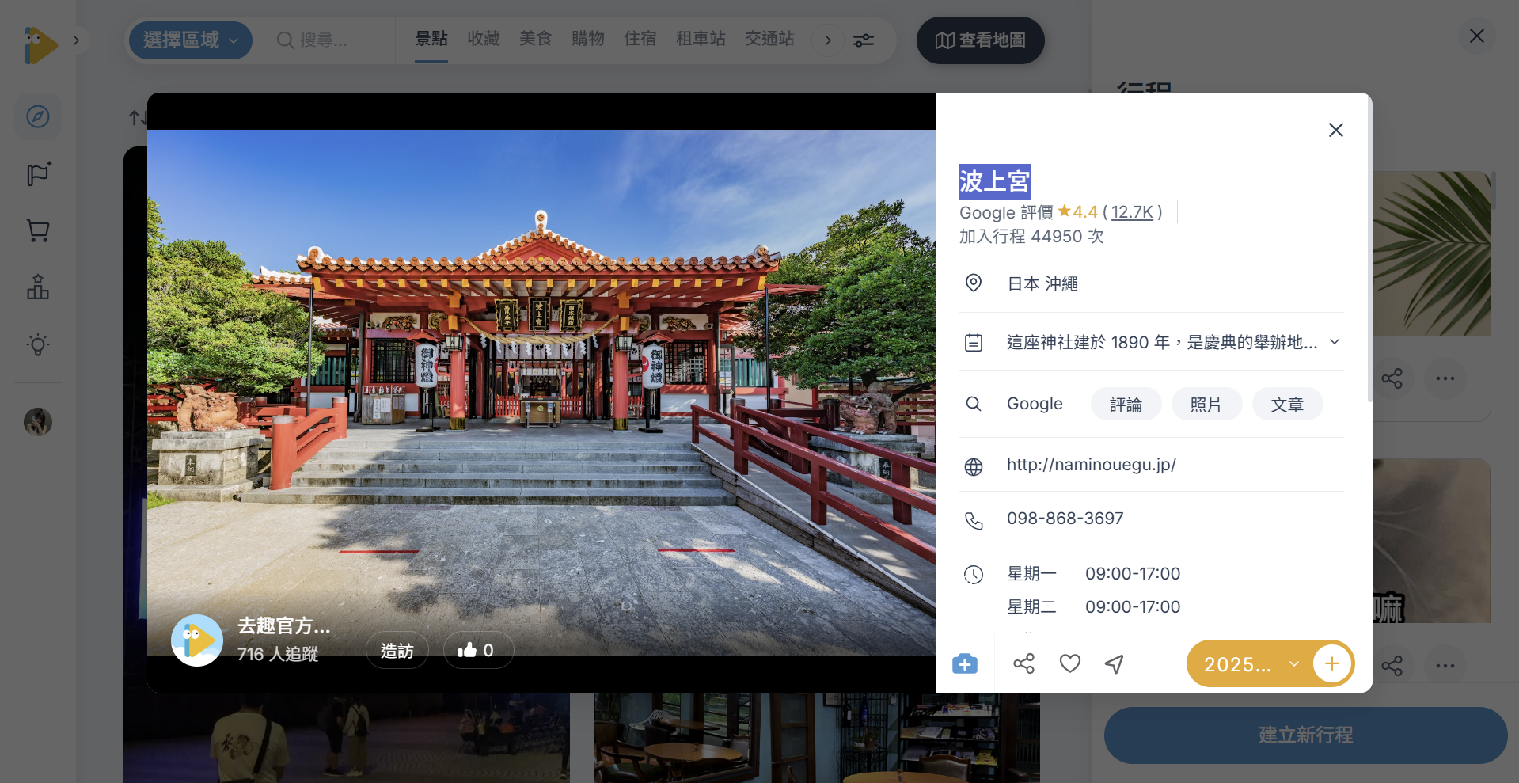Screen dimensions: 1519x783
Task: Click the location pin icon beside 日本 沖繩
Action: click(974, 283)
